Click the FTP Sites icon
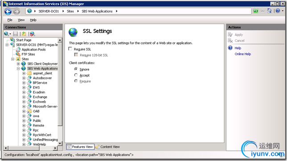Image resolution: width=287 pixels, height=161 pixels. pos(18,54)
